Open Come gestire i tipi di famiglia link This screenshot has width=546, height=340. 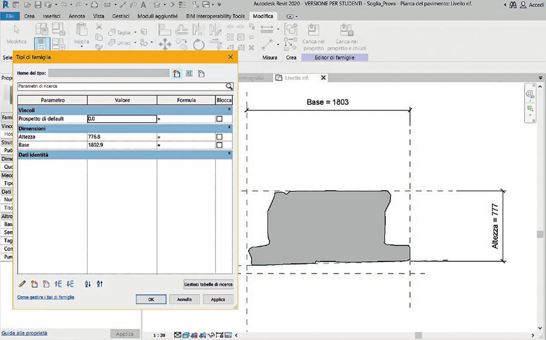(46, 297)
